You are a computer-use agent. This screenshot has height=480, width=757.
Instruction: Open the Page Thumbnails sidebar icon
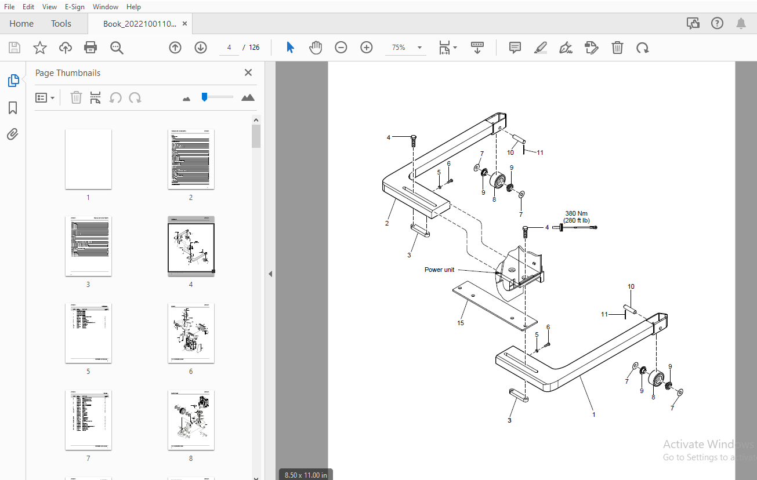coord(13,81)
